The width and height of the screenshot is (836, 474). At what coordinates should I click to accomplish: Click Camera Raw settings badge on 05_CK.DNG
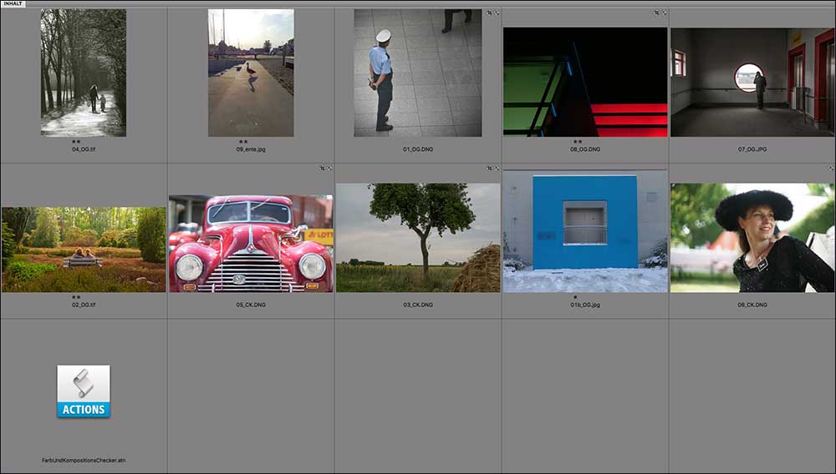(329, 168)
